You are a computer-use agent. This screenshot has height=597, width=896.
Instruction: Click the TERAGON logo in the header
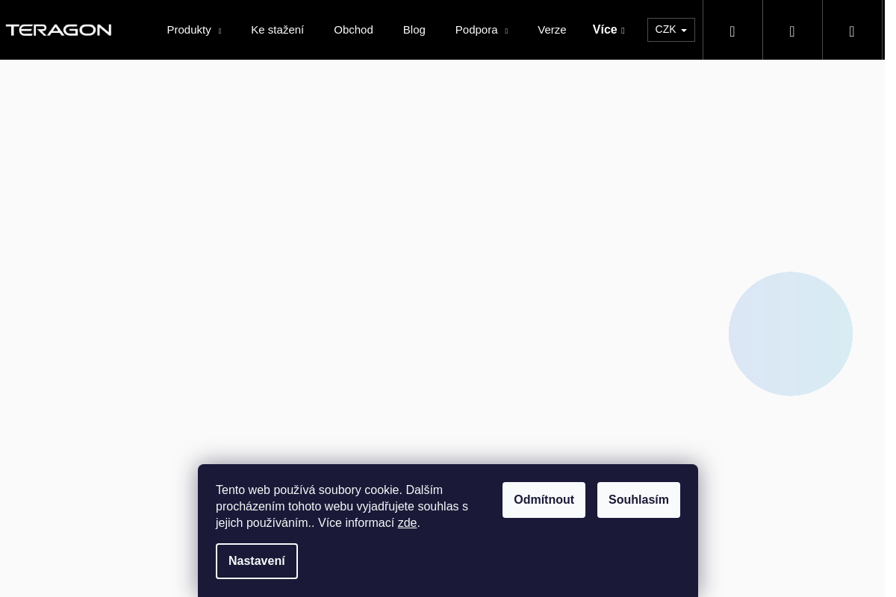point(58,30)
